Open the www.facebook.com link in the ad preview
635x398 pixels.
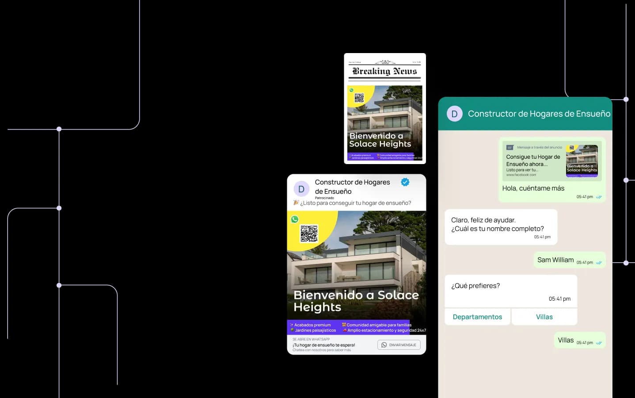pyautogui.click(x=521, y=175)
